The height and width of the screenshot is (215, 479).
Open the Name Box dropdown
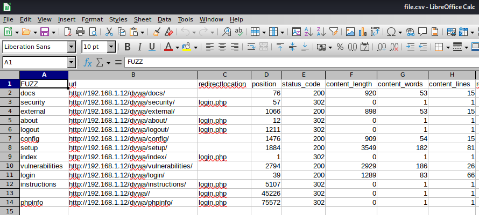coord(71,63)
